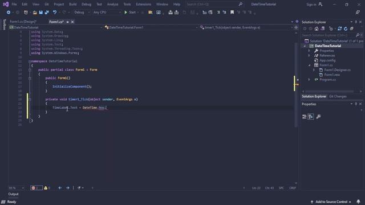Click the error count indicator
Viewport: 365px width, 205px height.
click(36, 188)
